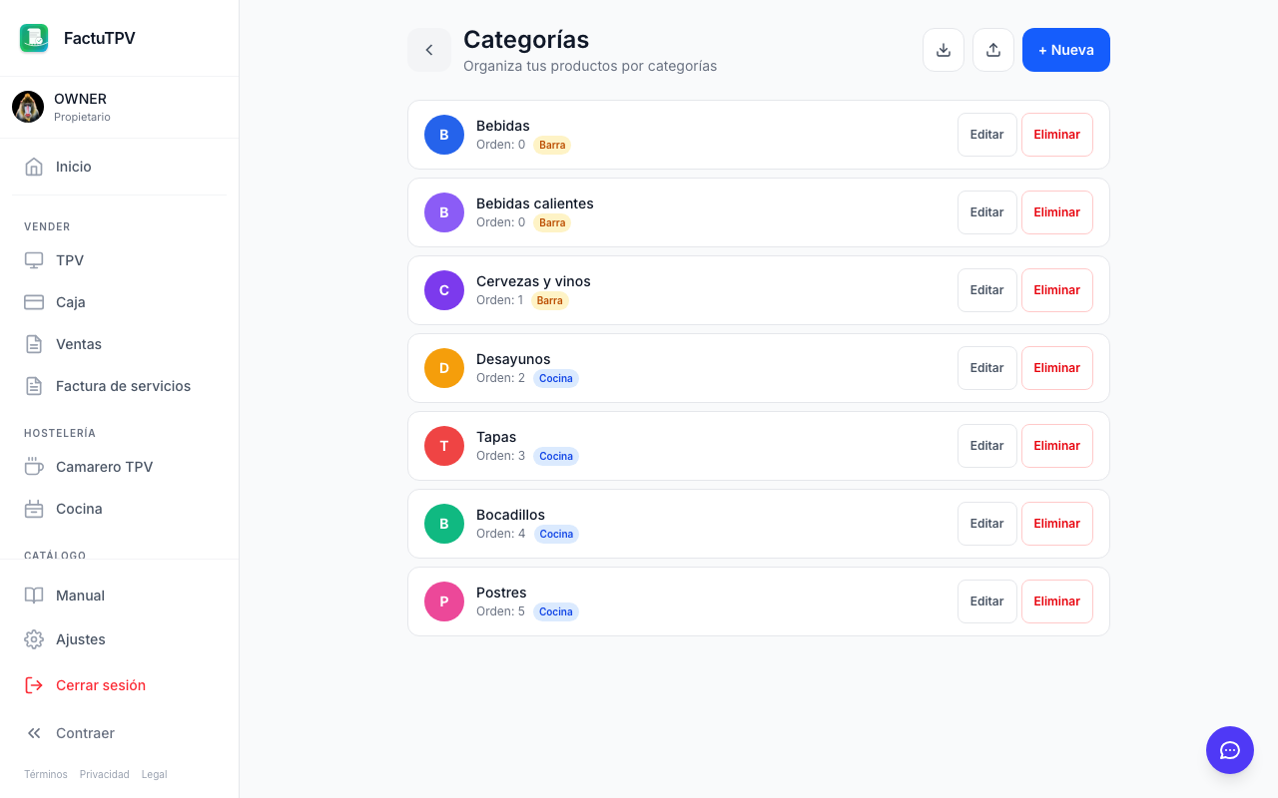Open the chat support bubble
This screenshot has height=798, width=1278.
point(1230,750)
